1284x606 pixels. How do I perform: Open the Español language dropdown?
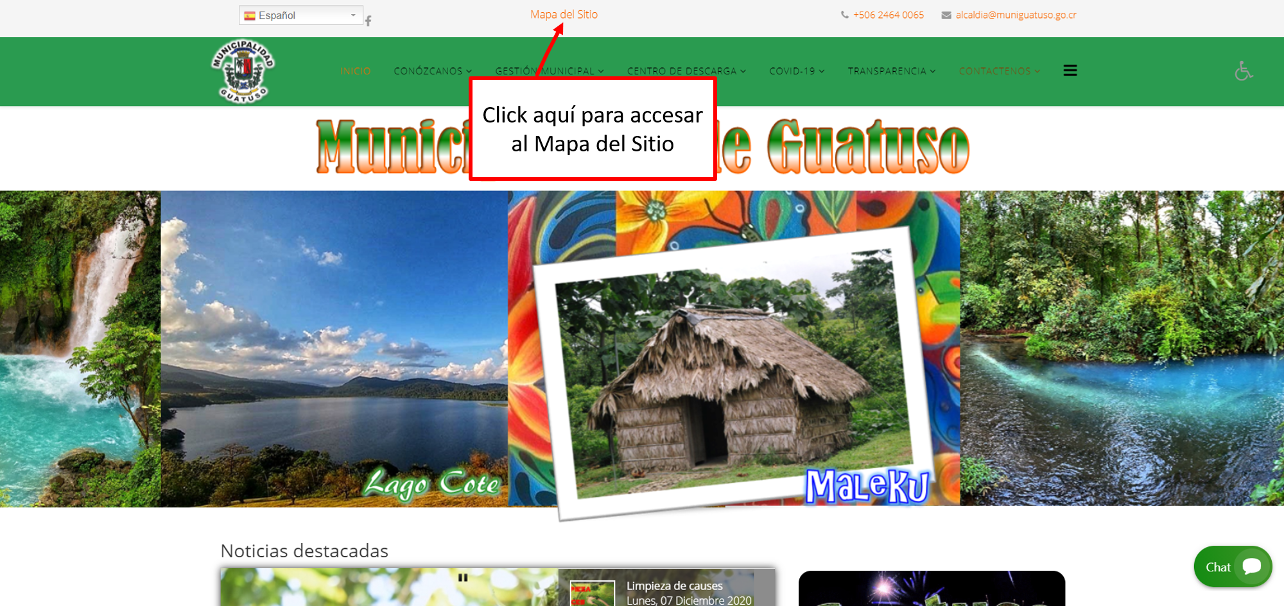[300, 15]
